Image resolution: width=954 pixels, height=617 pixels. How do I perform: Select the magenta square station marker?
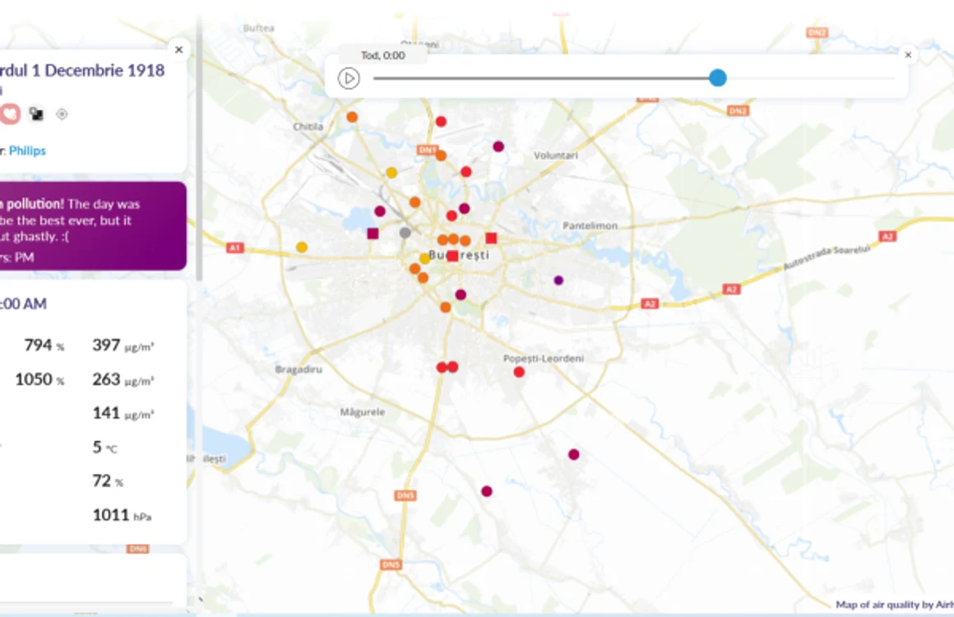pos(373,234)
